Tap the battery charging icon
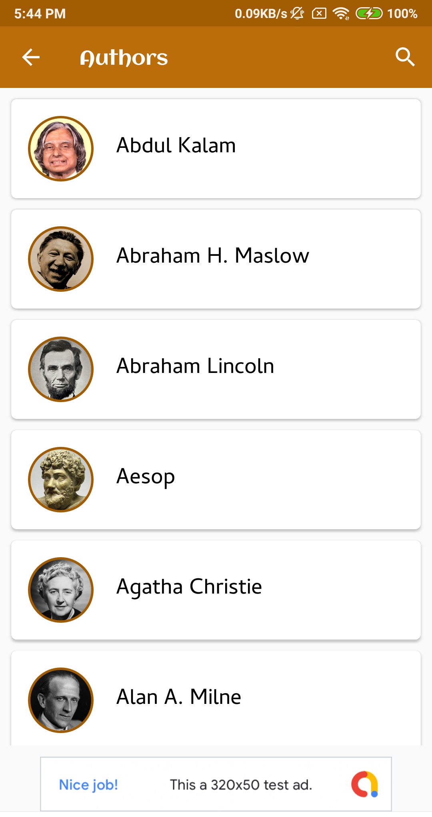 pyautogui.click(x=369, y=14)
